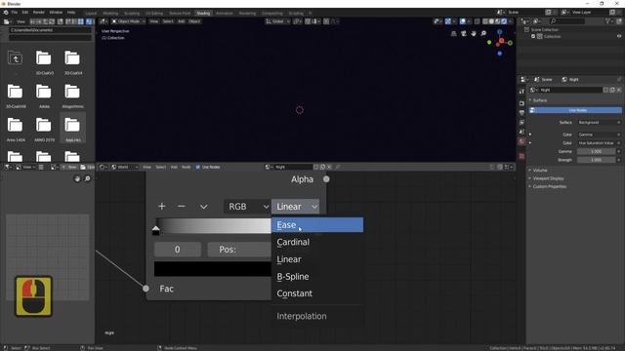Open the outliner filter funnel icon
The image size is (625, 351).
click(608, 21)
